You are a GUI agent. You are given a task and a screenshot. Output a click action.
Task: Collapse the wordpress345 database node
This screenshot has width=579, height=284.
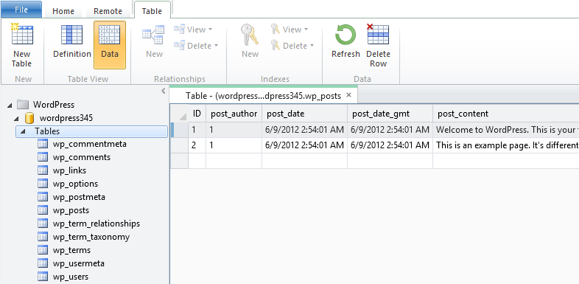(16, 119)
